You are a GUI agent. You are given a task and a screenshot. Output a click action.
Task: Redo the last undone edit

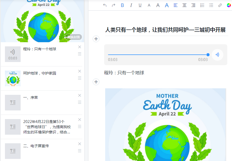tap(114, 5)
